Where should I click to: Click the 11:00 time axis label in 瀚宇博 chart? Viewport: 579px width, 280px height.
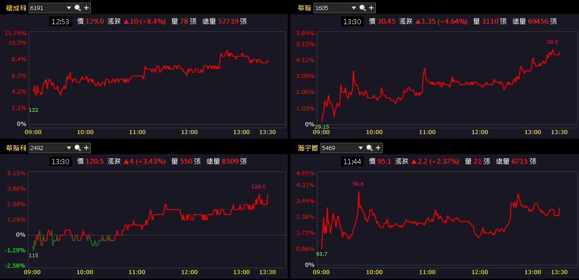click(427, 272)
